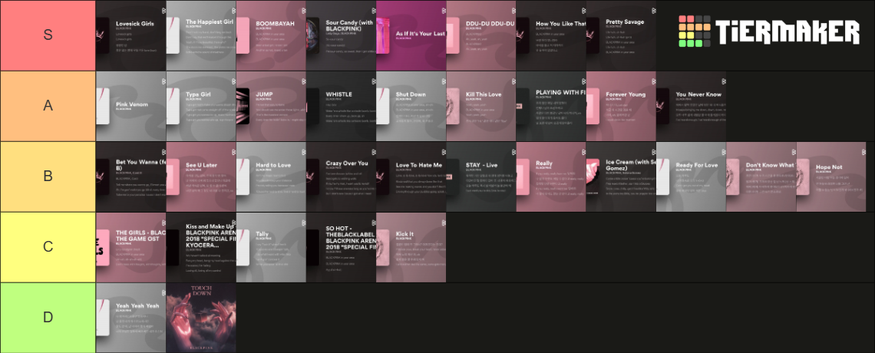Viewport: 875px width, 353px height.
Task: Select the Kiss and Make Up card
Action: pyautogui.click(x=201, y=247)
